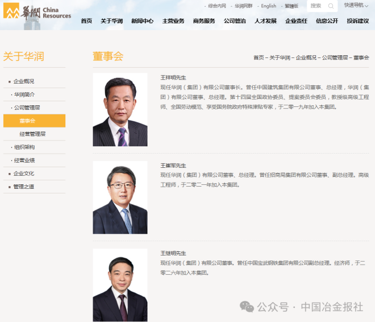Click the China Resources logo
The width and height of the screenshot is (375, 322).
point(37,13)
